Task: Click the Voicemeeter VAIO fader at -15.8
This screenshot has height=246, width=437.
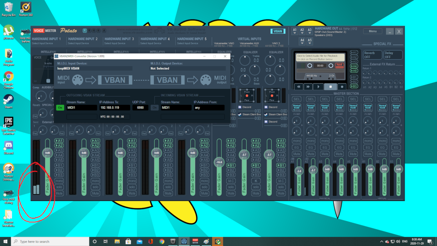Action: pos(219,162)
